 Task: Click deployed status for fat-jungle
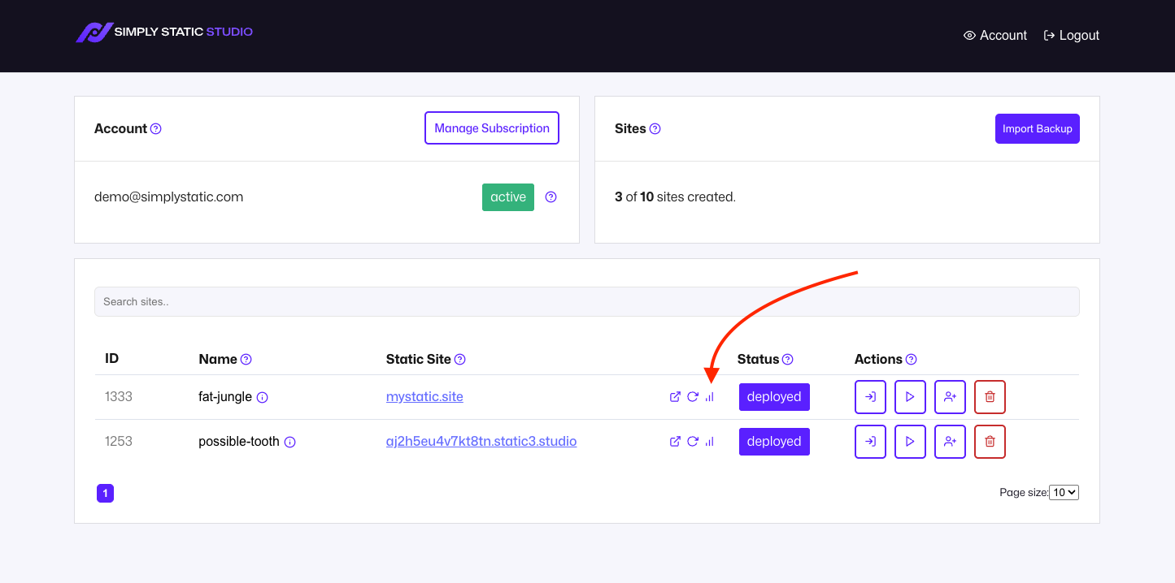pos(774,397)
